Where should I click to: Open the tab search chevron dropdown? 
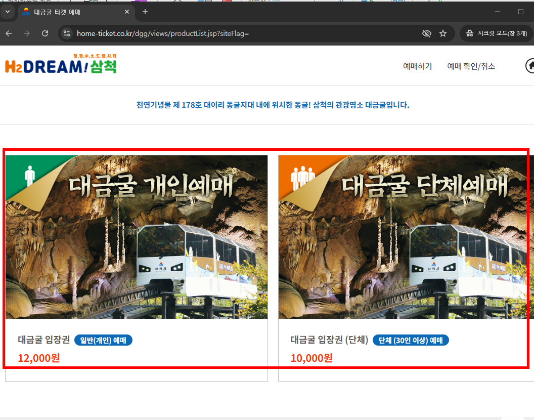tap(7, 11)
